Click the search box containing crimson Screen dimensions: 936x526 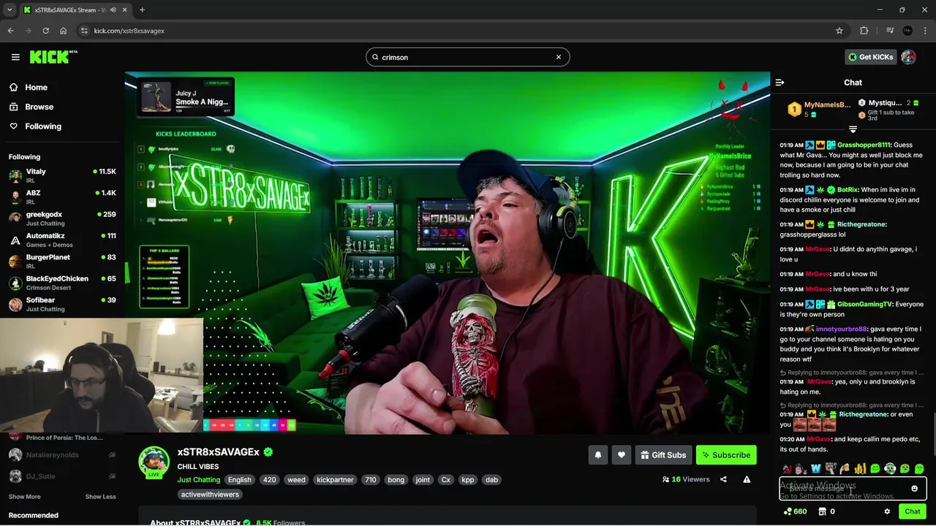click(x=467, y=57)
